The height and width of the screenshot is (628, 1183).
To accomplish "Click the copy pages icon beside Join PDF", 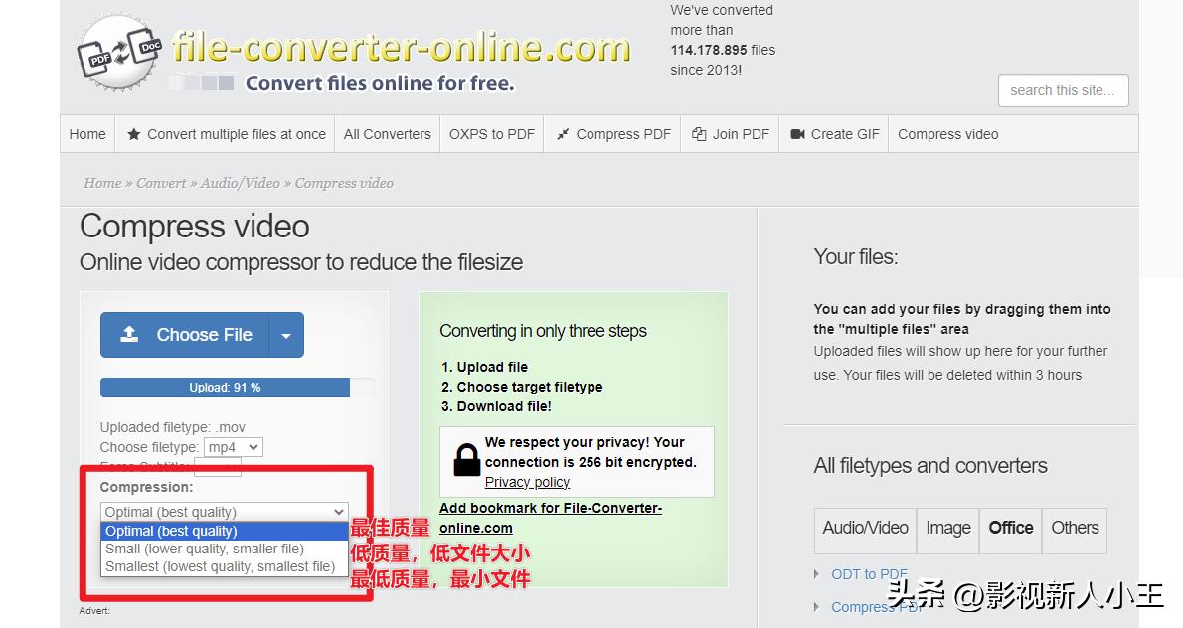I will coord(700,134).
